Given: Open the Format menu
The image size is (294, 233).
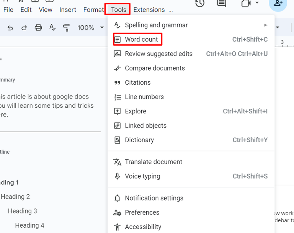Looking at the screenshot, I should tap(93, 10).
